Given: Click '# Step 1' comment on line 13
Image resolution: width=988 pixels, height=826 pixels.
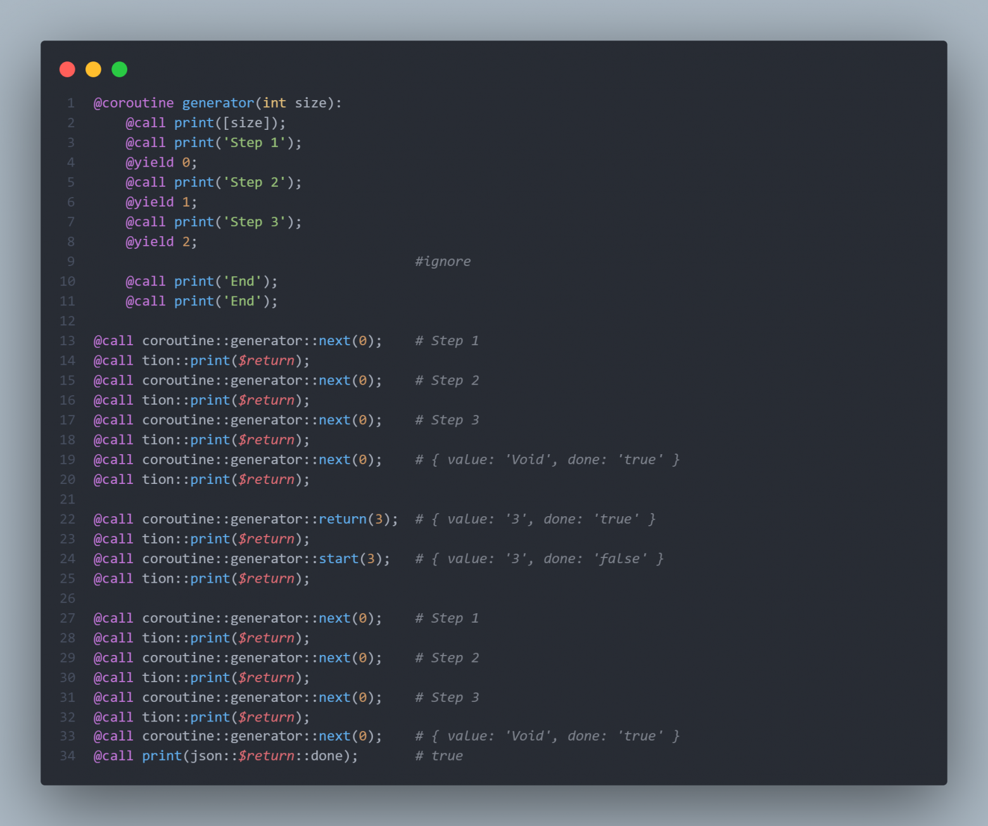Looking at the screenshot, I should pos(447,340).
